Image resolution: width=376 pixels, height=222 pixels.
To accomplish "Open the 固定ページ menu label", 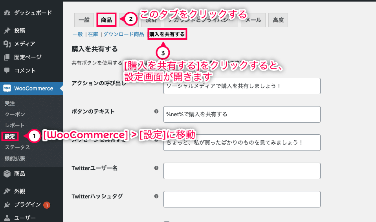I will click(x=28, y=57).
